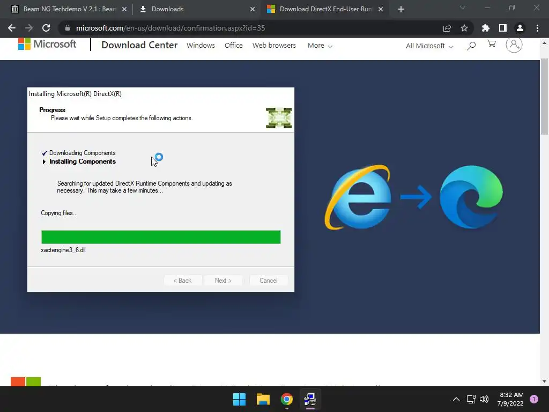549x412 pixels.
Task: Open the volume tray icon
Action: coord(484,399)
